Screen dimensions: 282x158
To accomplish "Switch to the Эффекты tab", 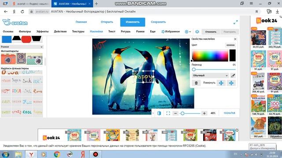I will [x=42, y=32].
